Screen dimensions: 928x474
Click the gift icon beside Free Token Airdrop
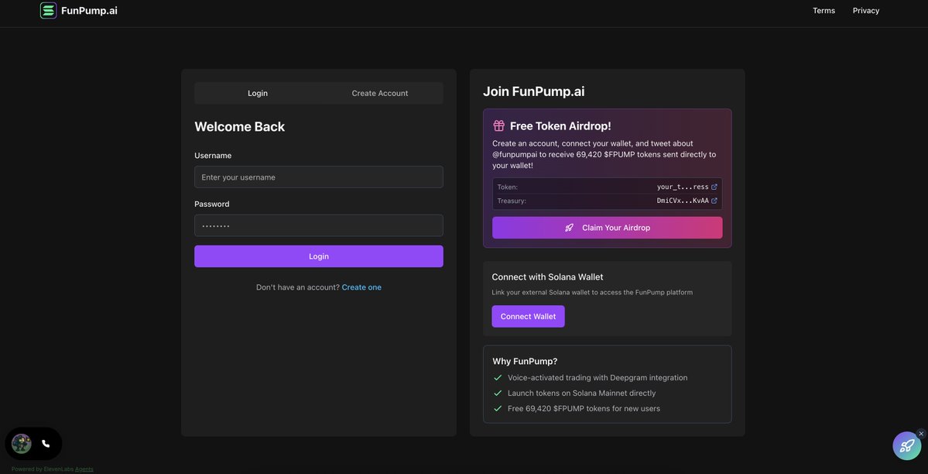pos(499,125)
